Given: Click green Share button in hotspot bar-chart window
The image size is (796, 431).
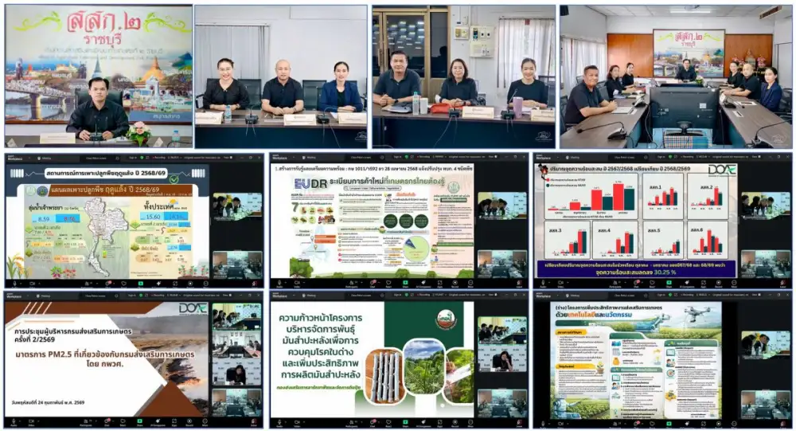Looking at the screenshot, I should pyautogui.click(x=669, y=284).
